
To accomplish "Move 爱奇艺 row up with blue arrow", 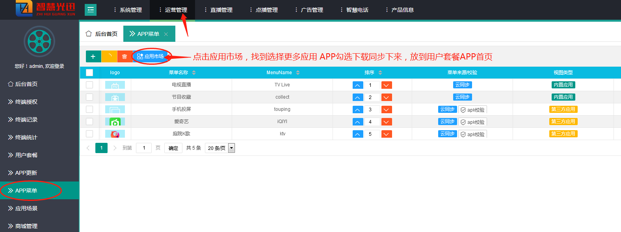I will coord(357,122).
